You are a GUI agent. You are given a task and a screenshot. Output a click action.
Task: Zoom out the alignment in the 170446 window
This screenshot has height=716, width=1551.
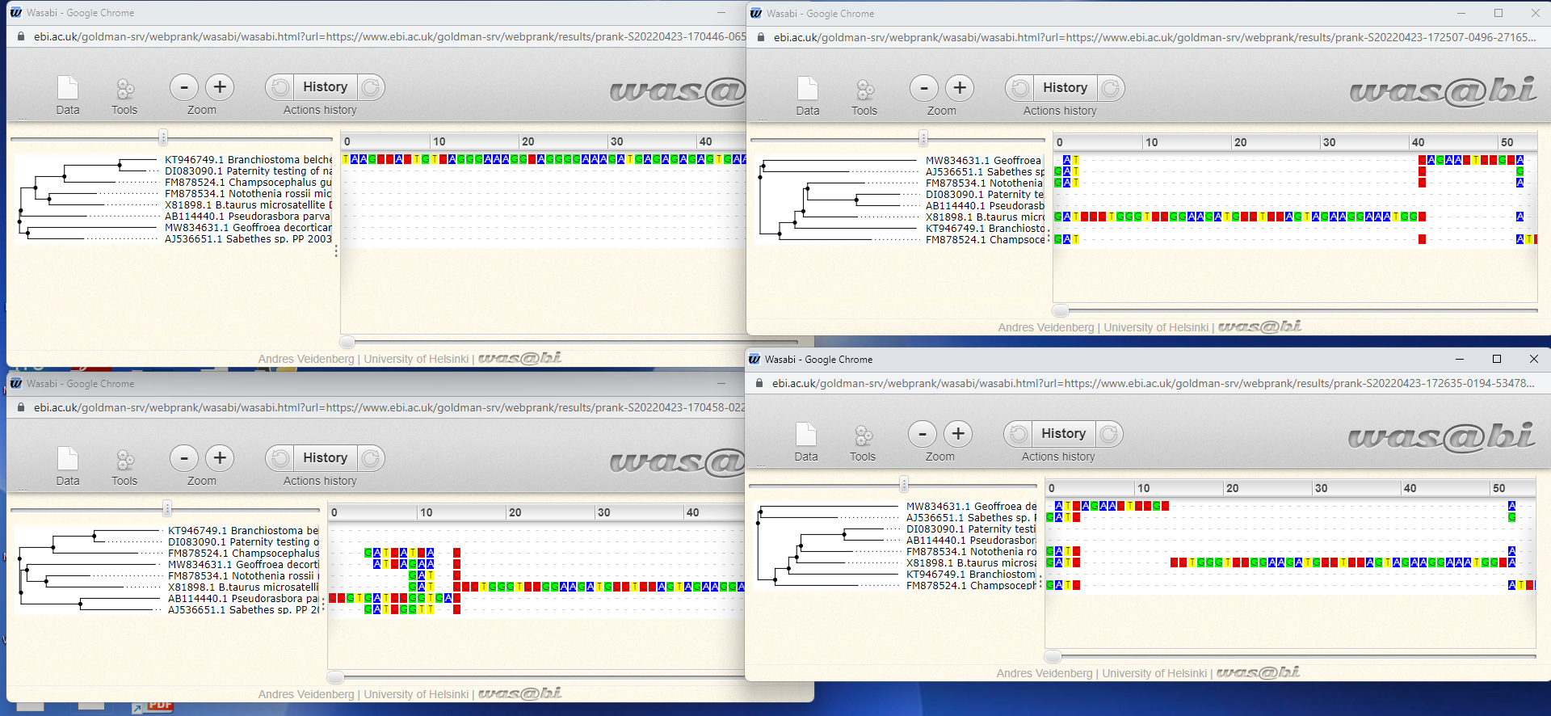click(184, 87)
